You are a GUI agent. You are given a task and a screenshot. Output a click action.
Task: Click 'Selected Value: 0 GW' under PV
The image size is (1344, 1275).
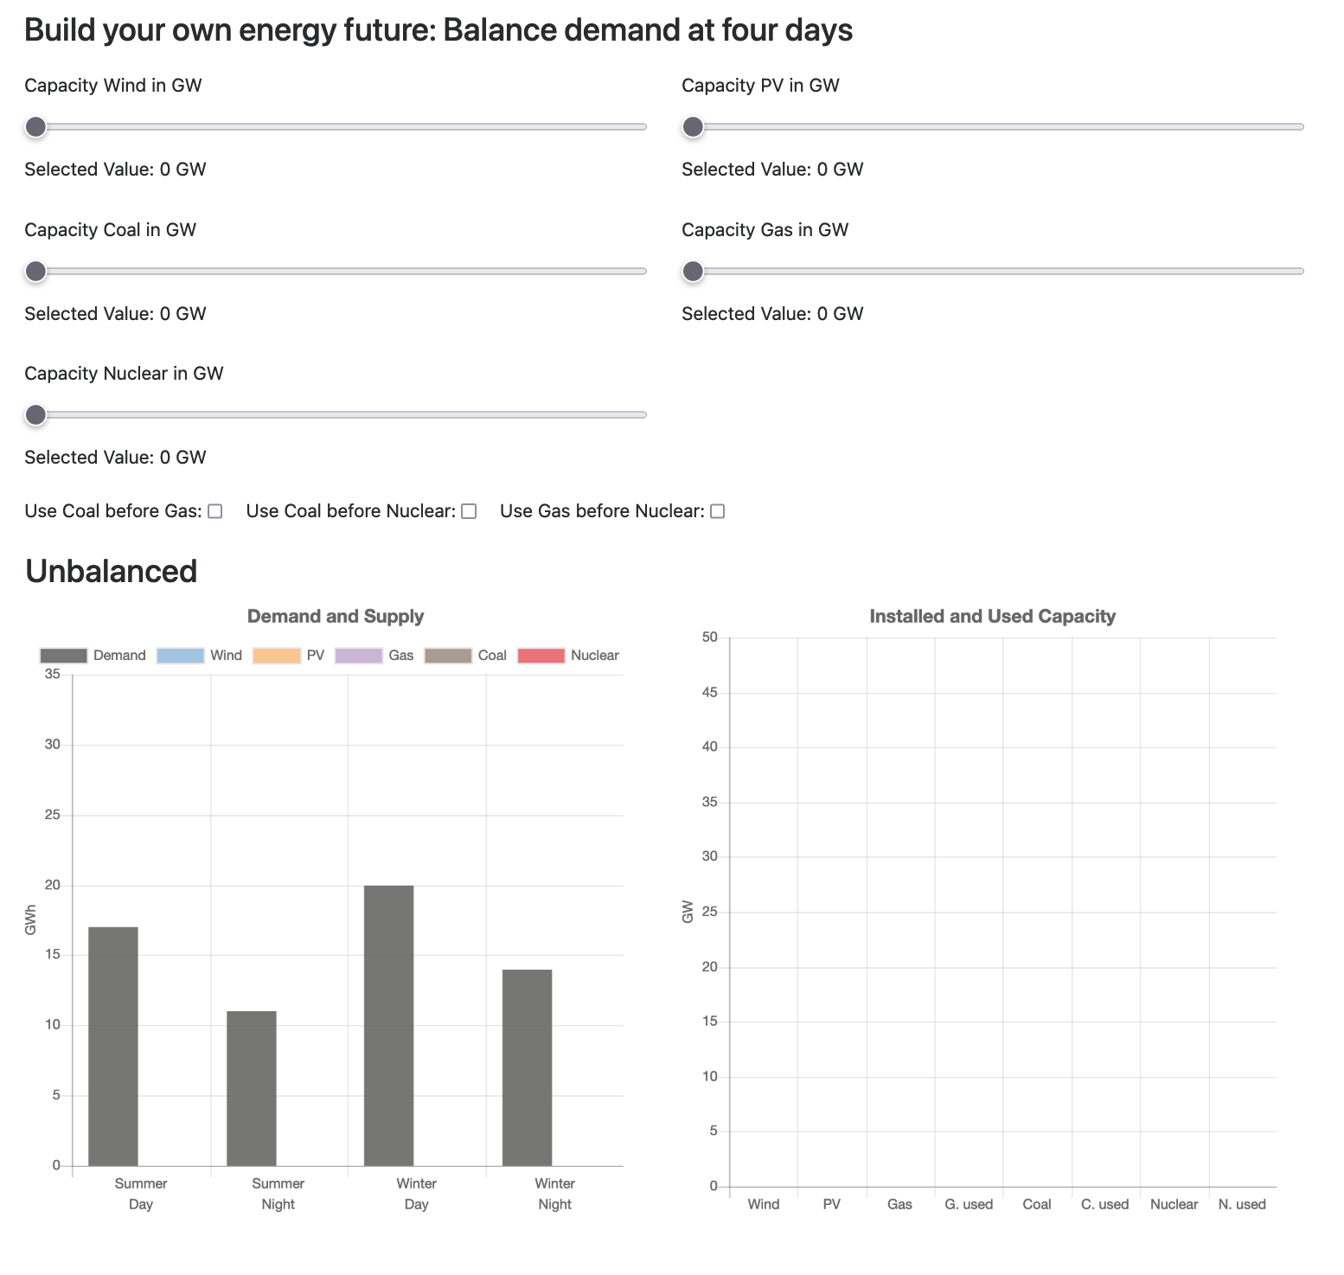click(x=772, y=170)
